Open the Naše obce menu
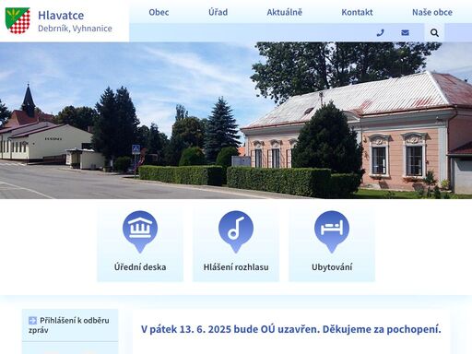Image resolution: width=472 pixels, height=354 pixels. pos(432,12)
